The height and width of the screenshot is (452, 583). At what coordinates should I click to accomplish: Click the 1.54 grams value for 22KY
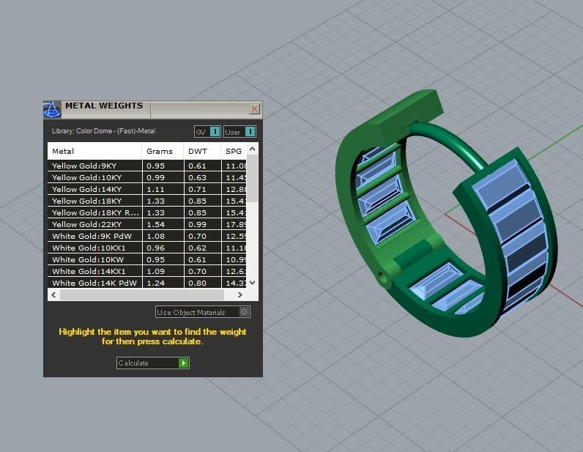coord(155,224)
